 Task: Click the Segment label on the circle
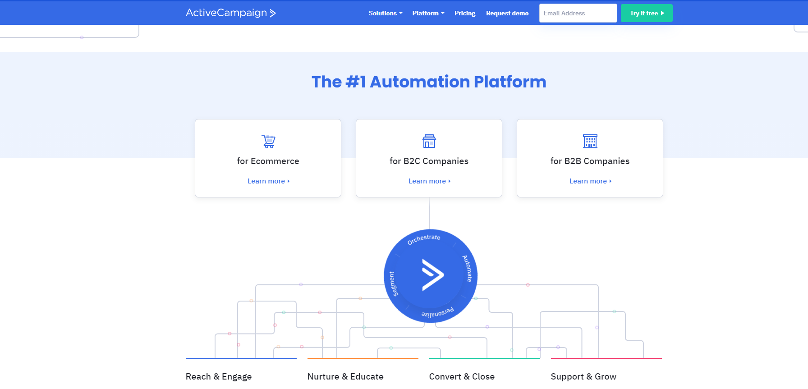coord(394,284)
